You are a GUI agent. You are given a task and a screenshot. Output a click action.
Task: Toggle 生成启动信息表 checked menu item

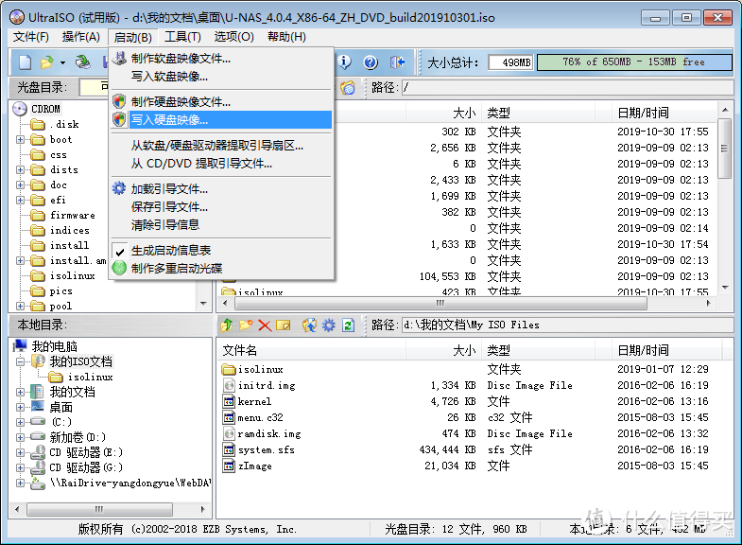click(x=221, y=251)
